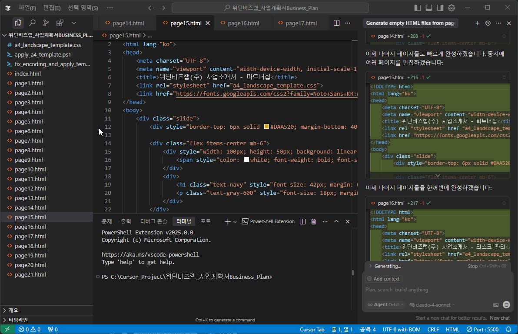Open the terminal launch profile dropdown

[x=235, y=221]
